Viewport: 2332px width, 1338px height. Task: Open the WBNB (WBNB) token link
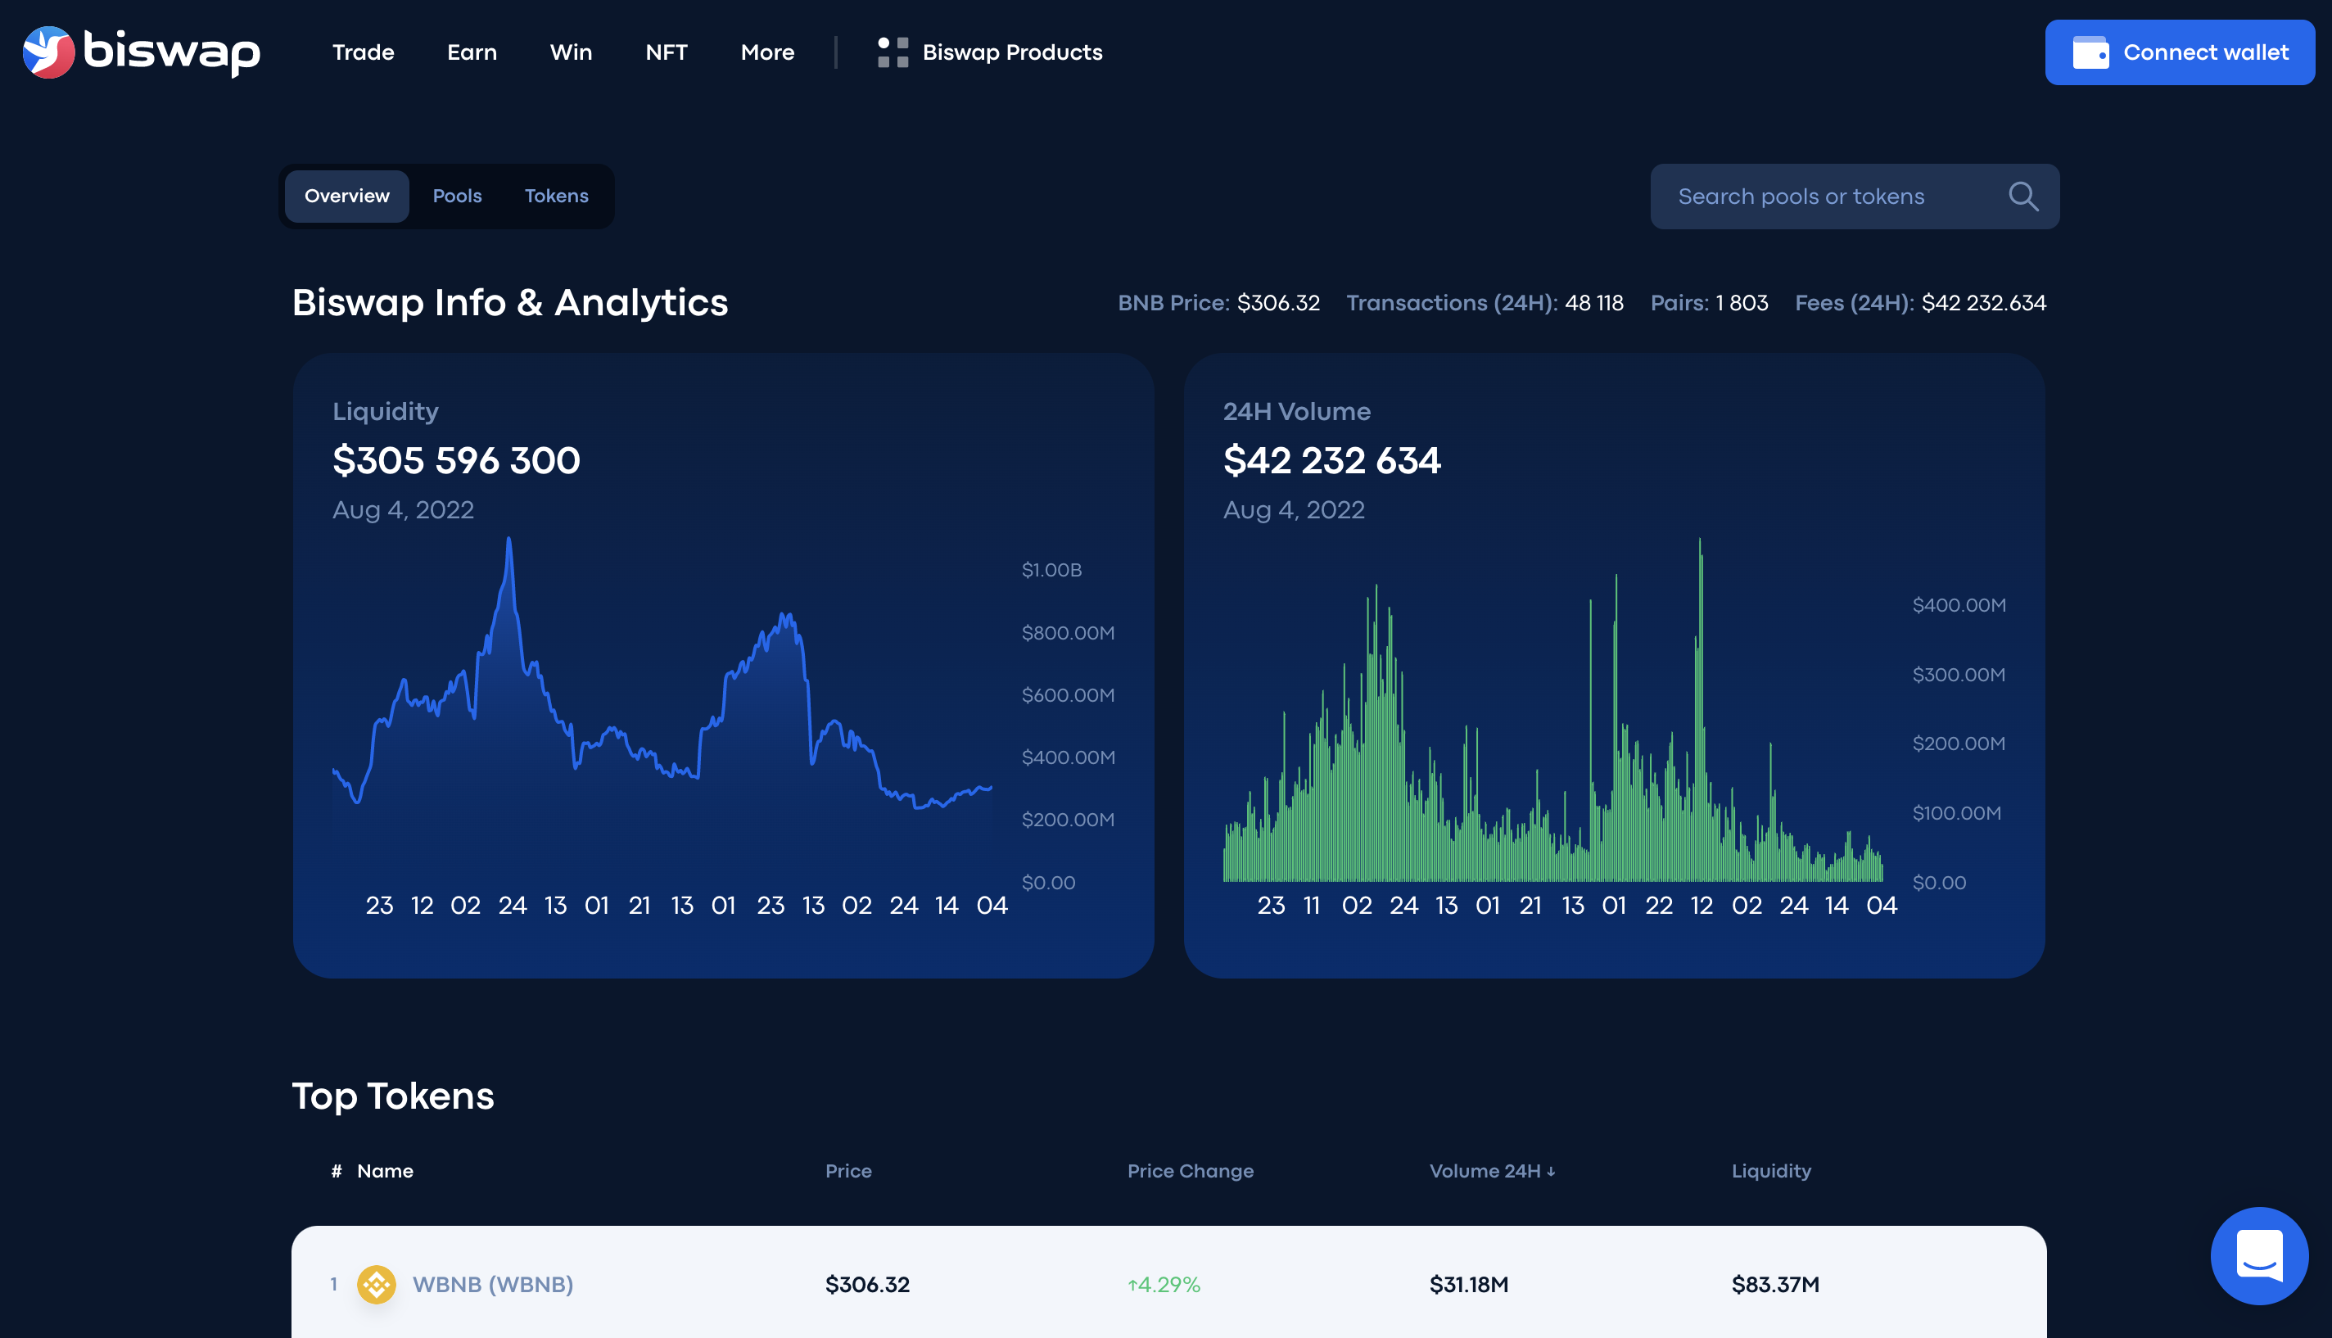tap(492, 1284)
